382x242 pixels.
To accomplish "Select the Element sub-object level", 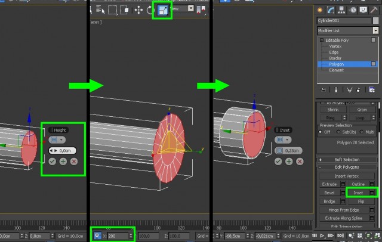I will (x=336, y=70).
